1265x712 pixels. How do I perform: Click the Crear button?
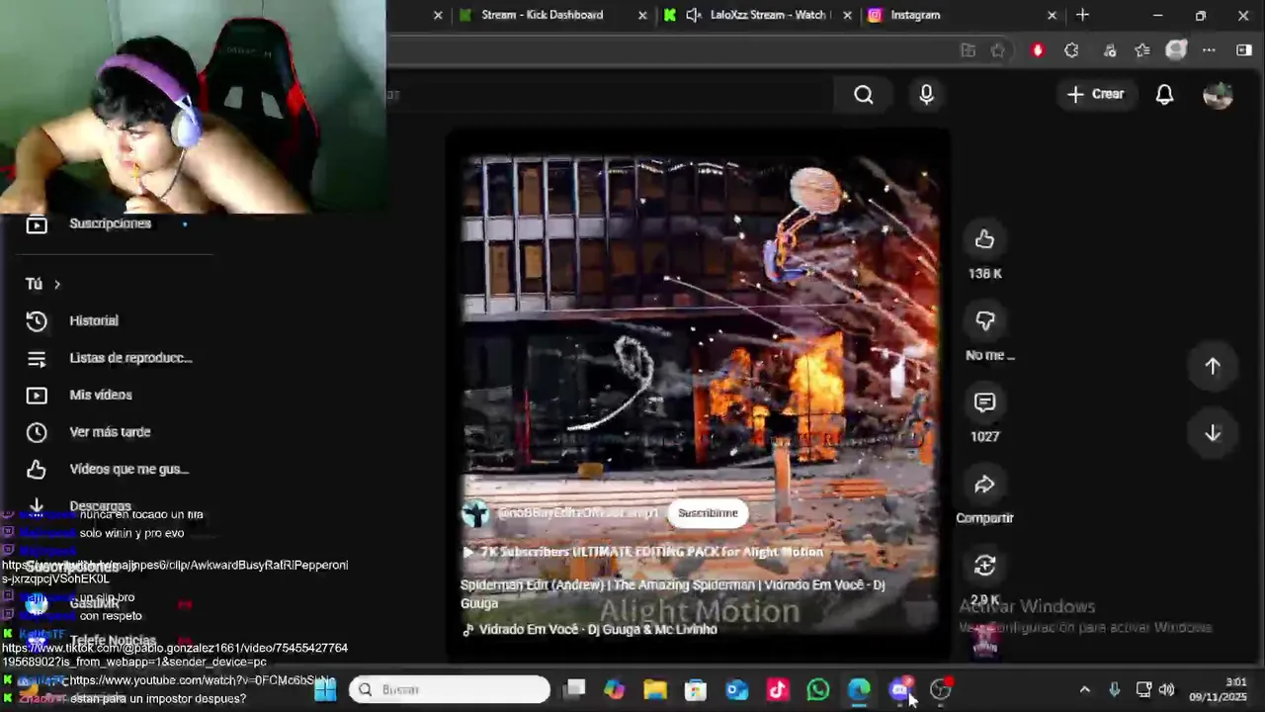[1096, 94]
